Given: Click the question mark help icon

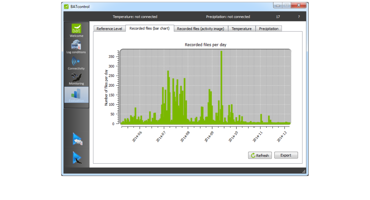Looking at the screenshot, I should tap(299, 17).
